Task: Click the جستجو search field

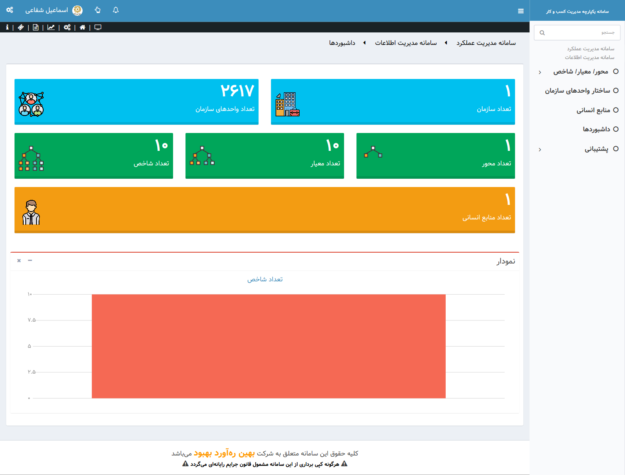Action: click(581, 32)
